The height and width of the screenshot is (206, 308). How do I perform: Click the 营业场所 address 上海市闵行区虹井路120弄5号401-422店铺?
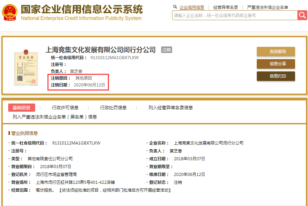(75, 182)
